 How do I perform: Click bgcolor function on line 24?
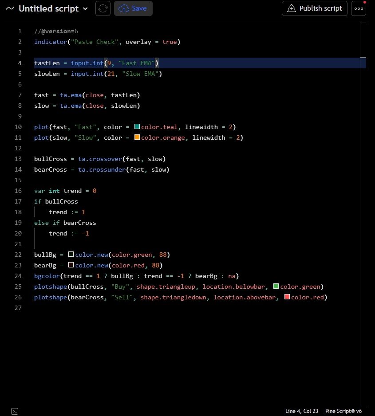point(47,276)
